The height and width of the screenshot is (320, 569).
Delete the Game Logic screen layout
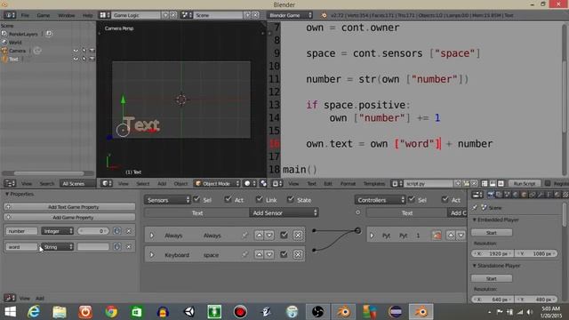pos(173,15)
